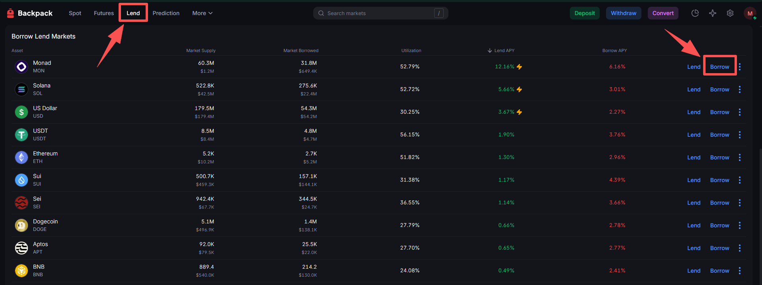This screenshot has height=285, width=762.
Task: Open the three-dot menu for USDT
Action: (740, 135)
